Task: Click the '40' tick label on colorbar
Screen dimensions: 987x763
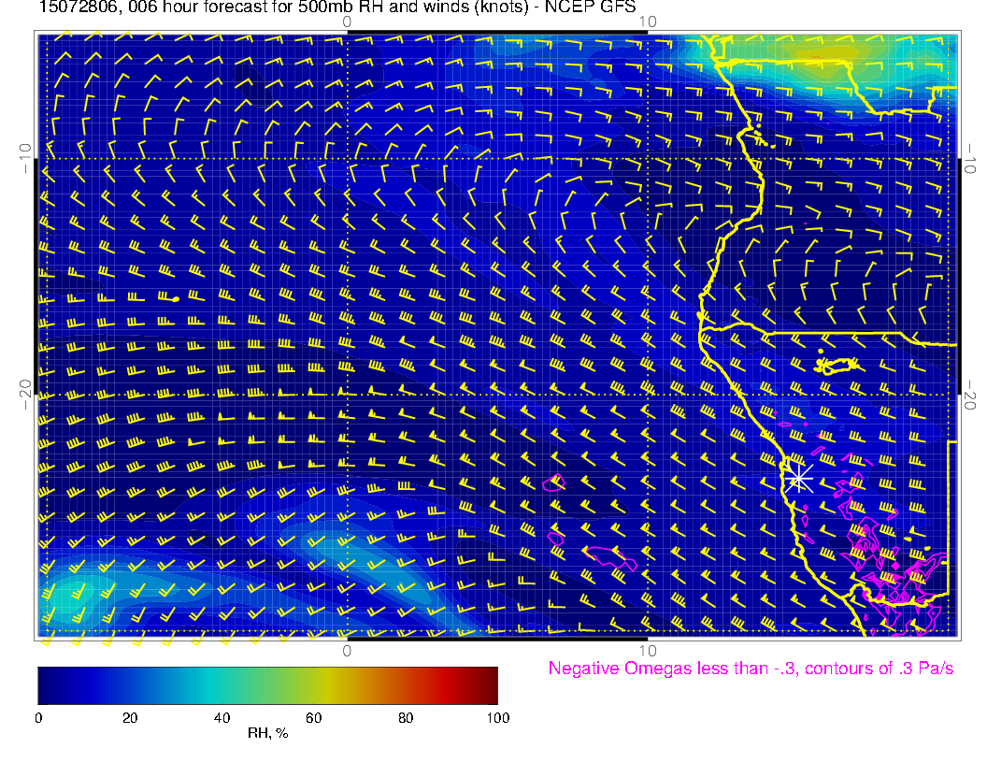Action: coord(222,718)
